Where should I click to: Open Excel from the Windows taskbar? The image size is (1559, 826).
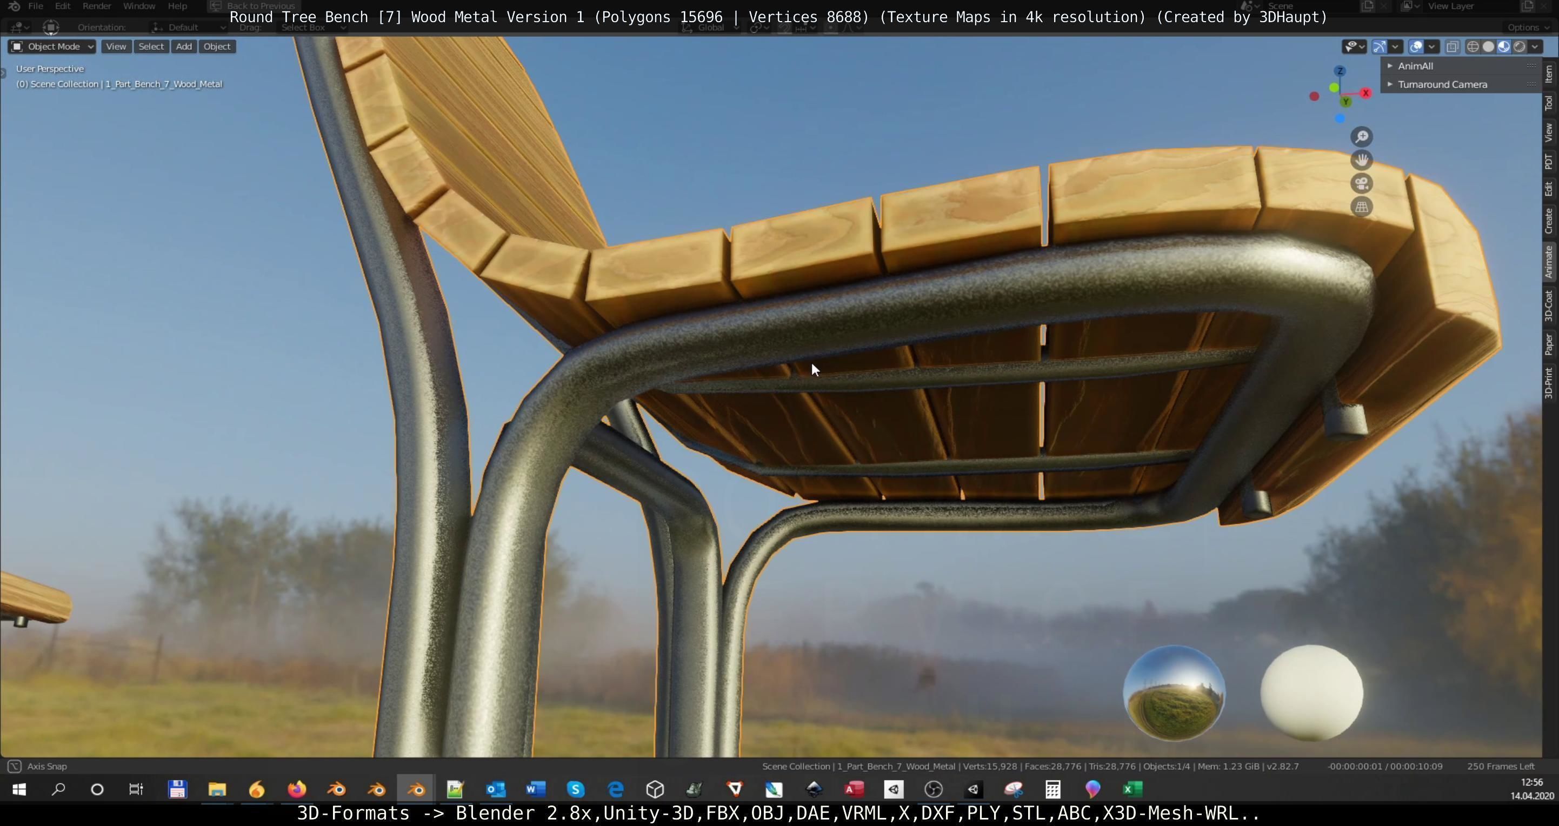(x=1132, y=789)
